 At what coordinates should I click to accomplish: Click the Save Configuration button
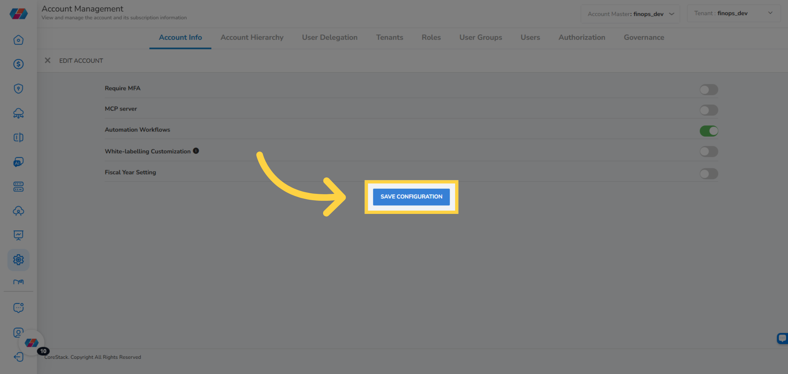click(x=411, y=197)
